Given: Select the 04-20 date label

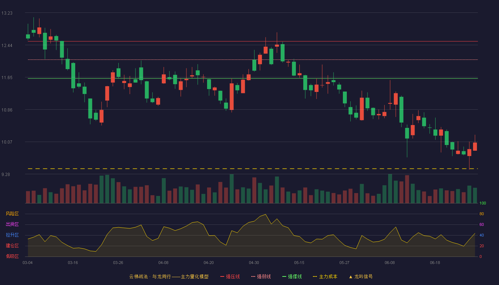Looking at the screenshot, I should [209, 263].
